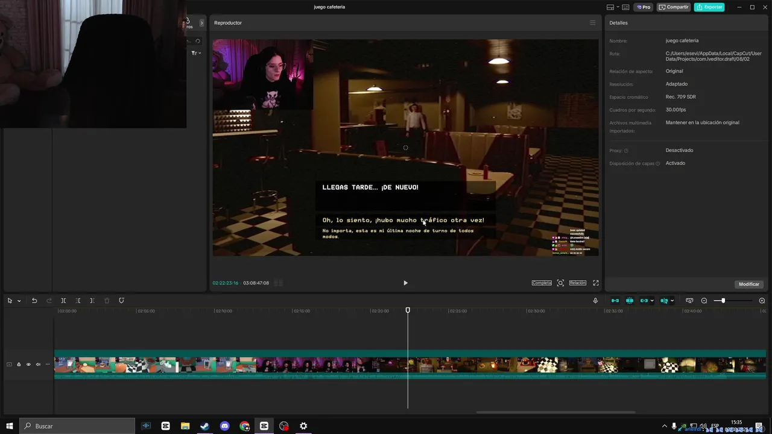
Task: Open the keyboard shortcuts icon
Action: click(x=625, y=7)
